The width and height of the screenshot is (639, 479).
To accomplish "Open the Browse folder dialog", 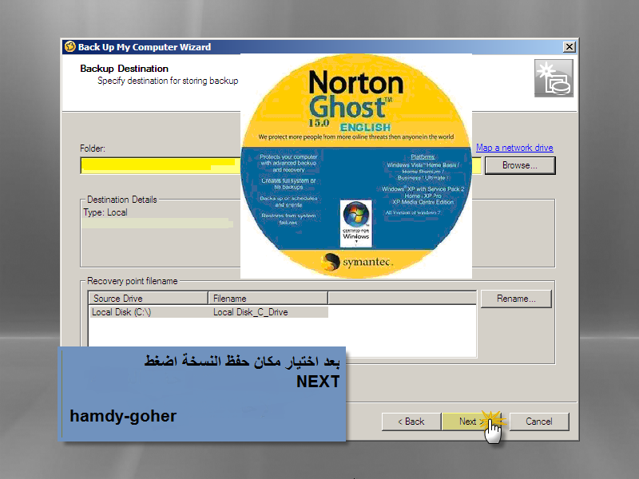I will [x=520, y=165].
